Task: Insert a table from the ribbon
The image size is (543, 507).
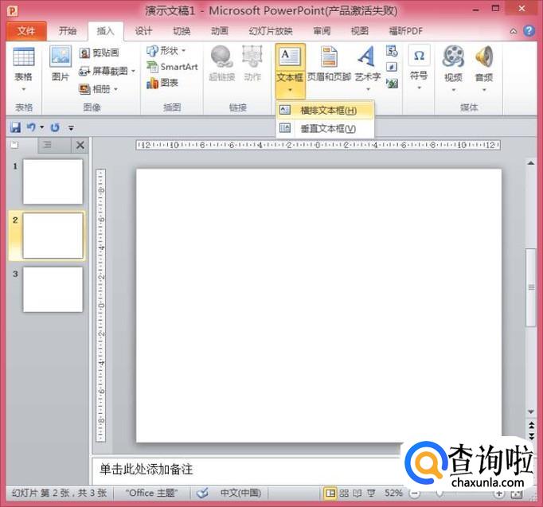Action: click(x=24, y=66)
